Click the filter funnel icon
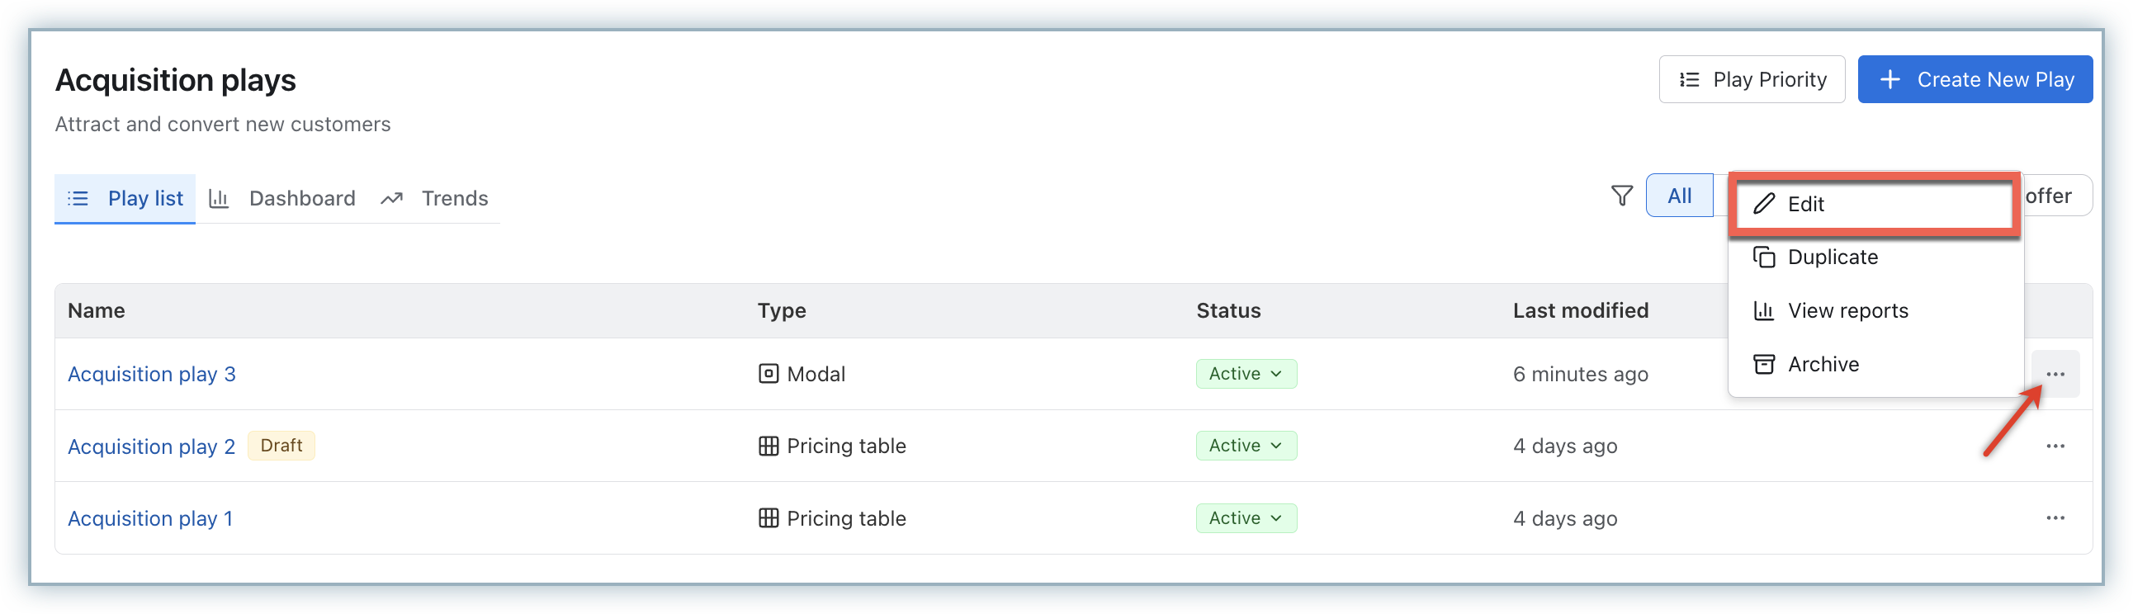This screenshot has width=2133, height=614. [x=1621, y=196]
